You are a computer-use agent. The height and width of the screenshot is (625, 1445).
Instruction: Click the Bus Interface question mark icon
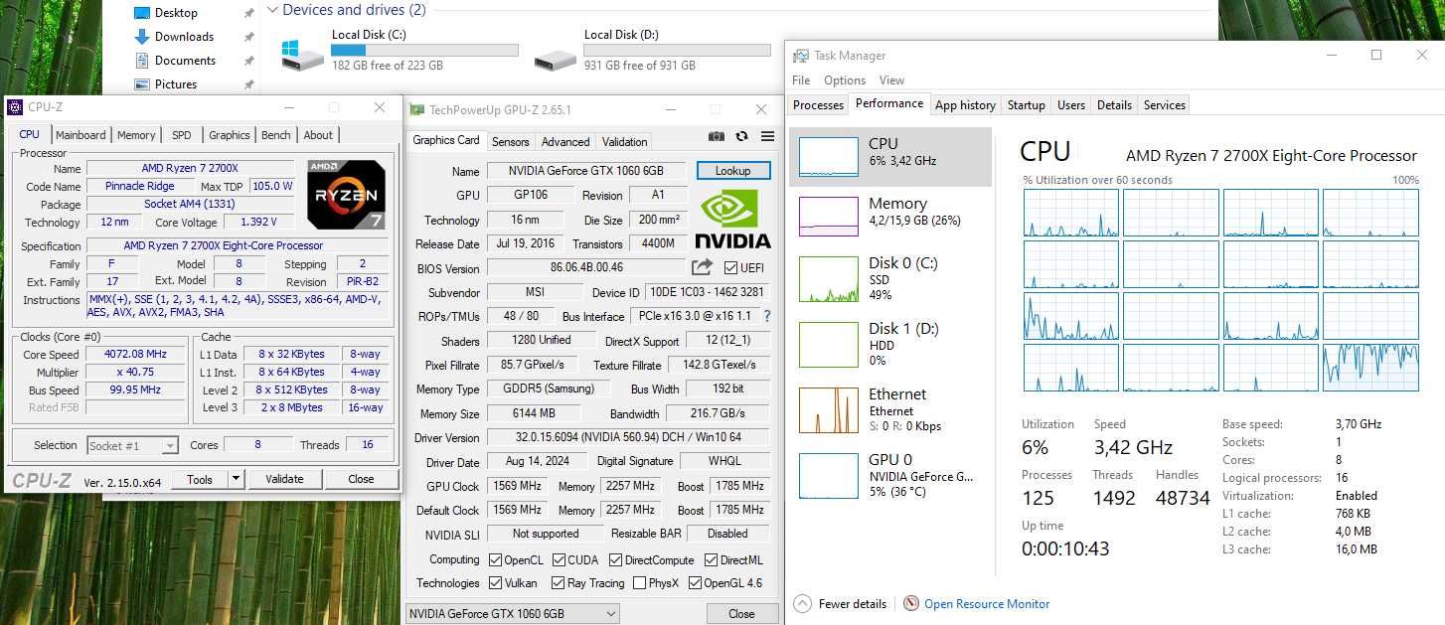(767, 316)
